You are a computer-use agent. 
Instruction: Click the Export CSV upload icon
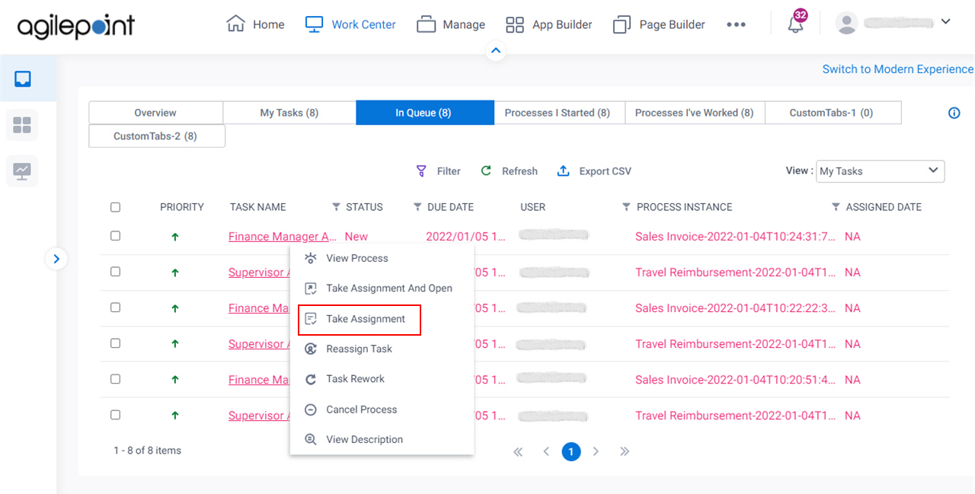563,171
